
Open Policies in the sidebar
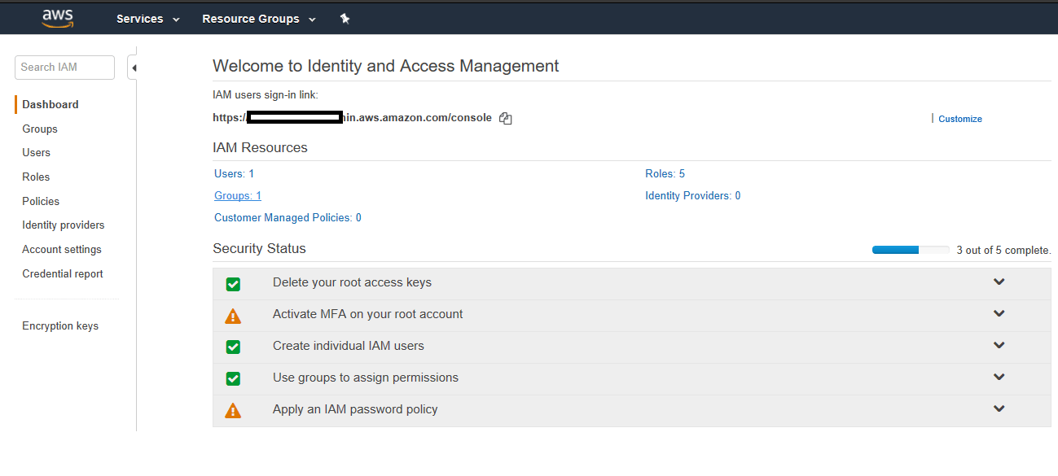[41, 201]
